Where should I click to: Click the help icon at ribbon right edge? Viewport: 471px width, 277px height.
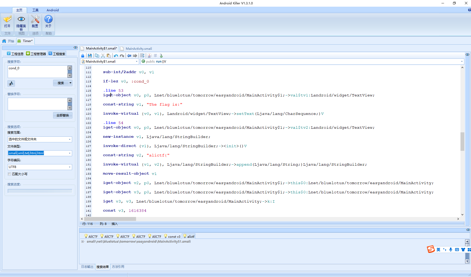point(469,10)
